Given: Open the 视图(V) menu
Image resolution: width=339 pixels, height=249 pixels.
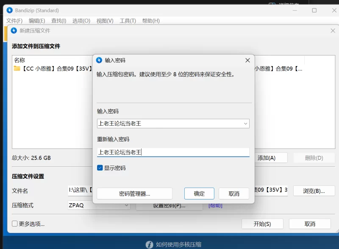Looking at the screenshot, I should point(105,21).
